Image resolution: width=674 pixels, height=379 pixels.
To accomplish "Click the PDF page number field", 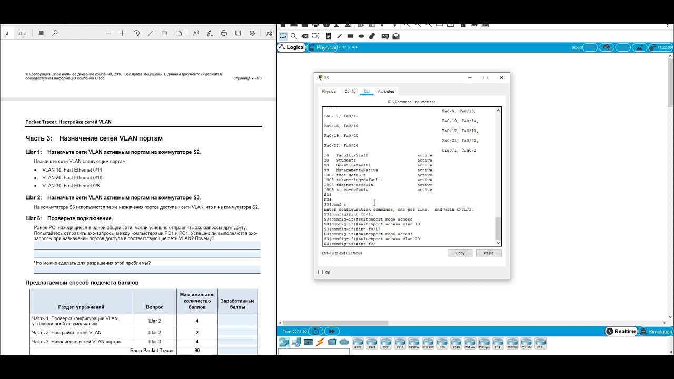I will 7,33.
